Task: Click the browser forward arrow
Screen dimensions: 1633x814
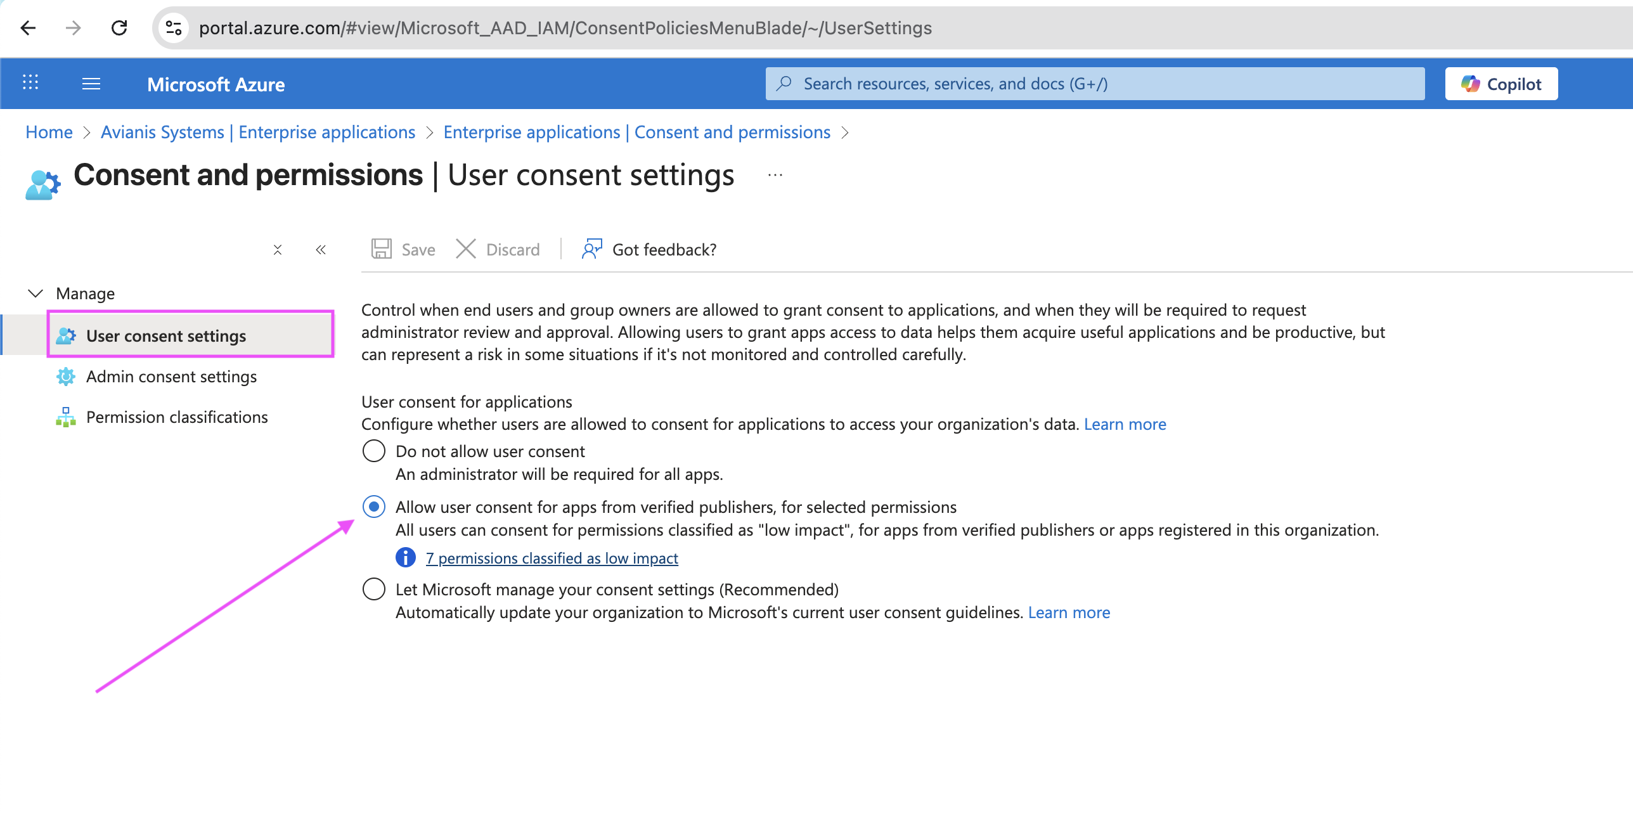Action: click(74, 28)
